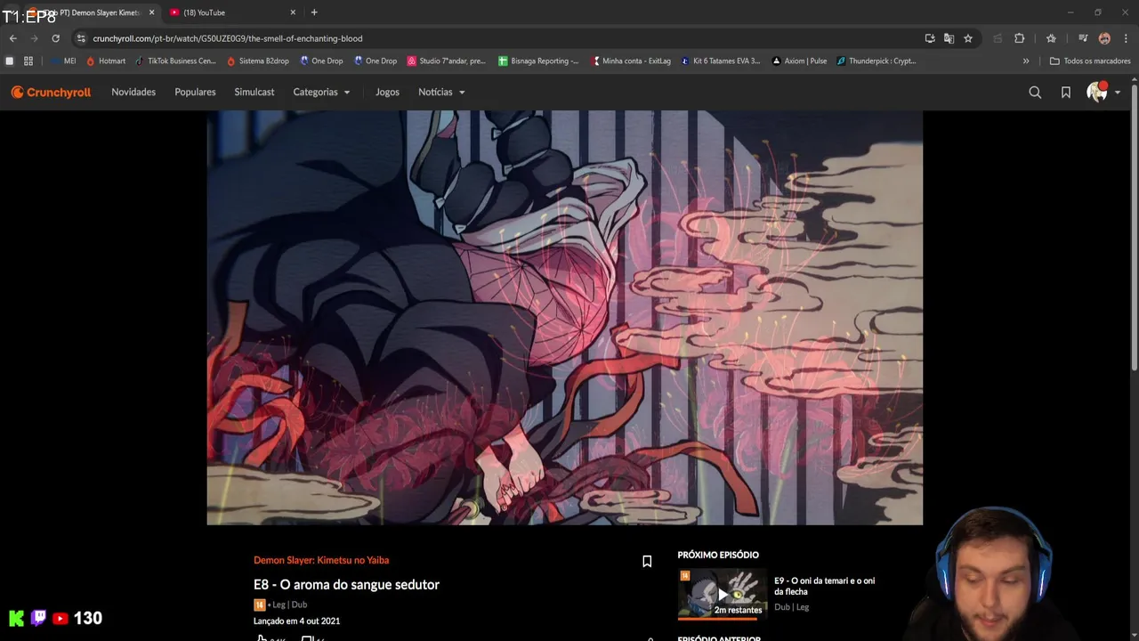This screenshot has height=641, width=1139.
Task: Open the Chrome three-dot menu
Action: click(x=1126, y=38)
